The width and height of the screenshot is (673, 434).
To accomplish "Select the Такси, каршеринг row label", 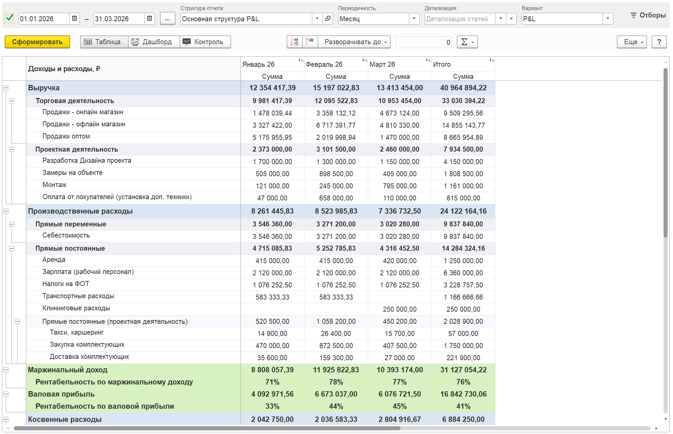I will coord(76,333).
